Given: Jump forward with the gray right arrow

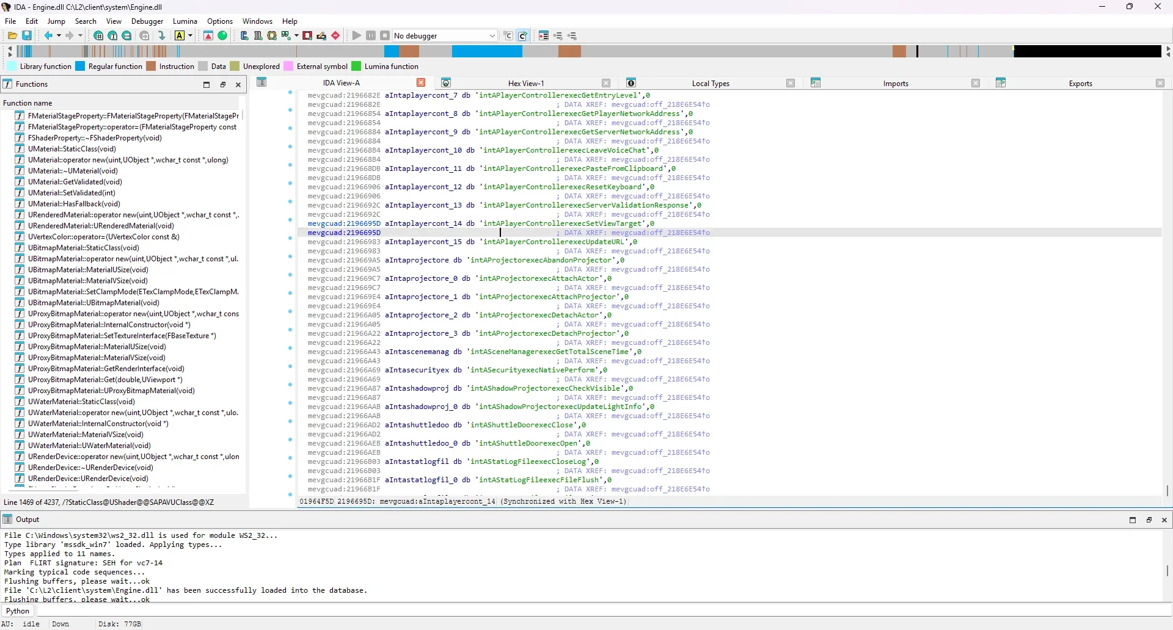Looking at the screenshot, I should coord(70,36).
